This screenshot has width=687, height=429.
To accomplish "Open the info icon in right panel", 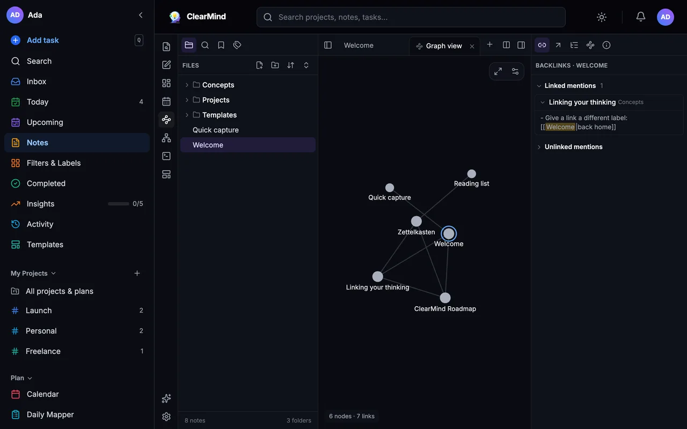I will coord(606,45).
